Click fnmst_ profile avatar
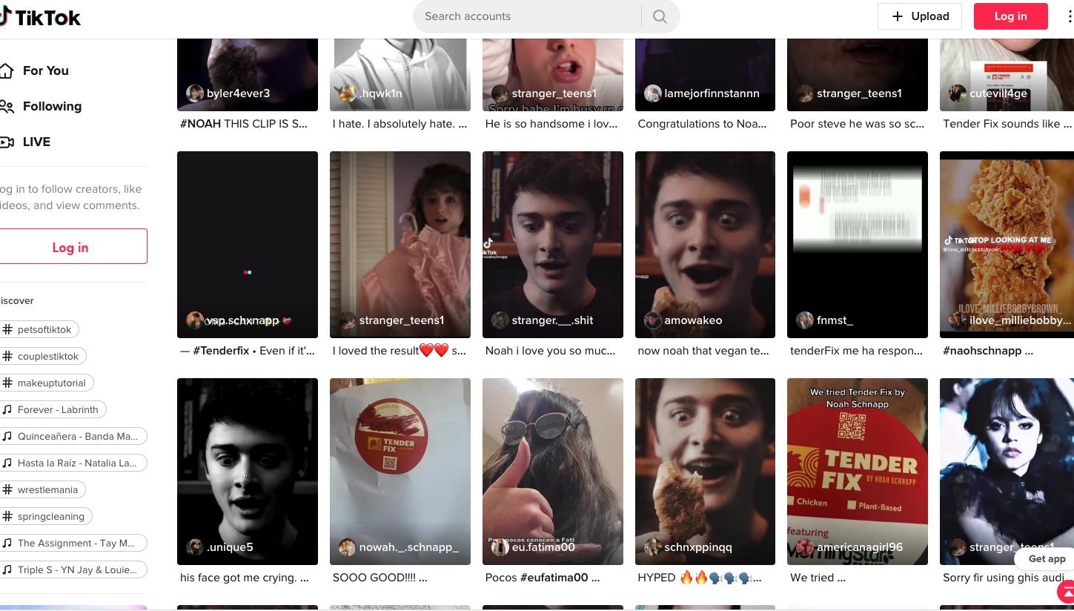Viewport: 1074px width, 611px height. coord(805,320)
